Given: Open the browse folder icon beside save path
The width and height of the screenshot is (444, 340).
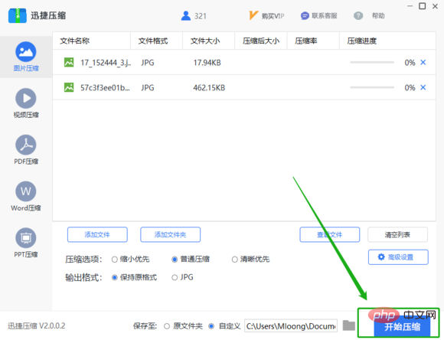Looking at the screenshot, I should tap(348, 325).
